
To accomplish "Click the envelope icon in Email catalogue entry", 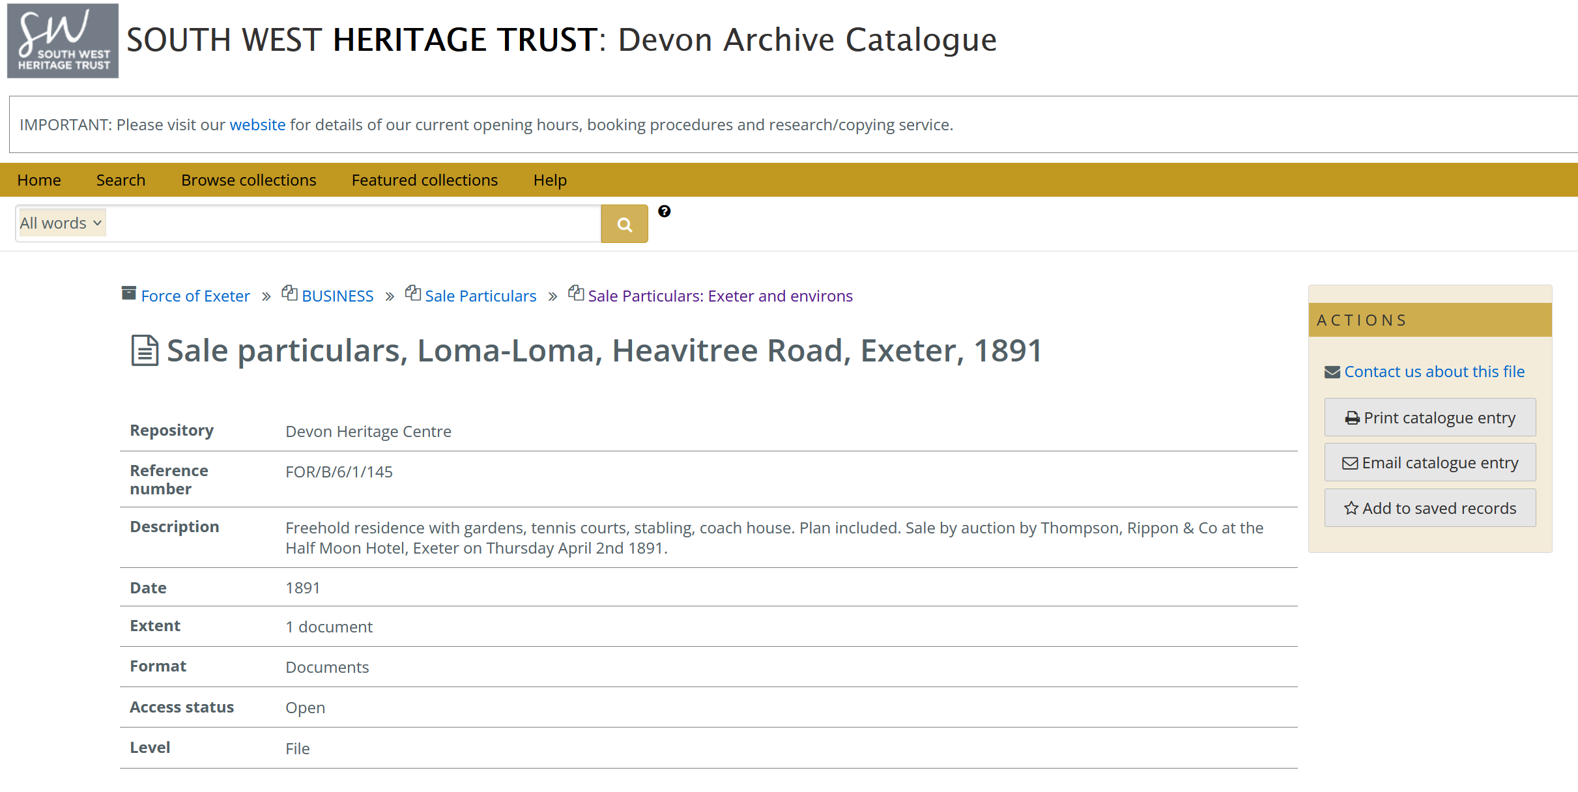I will pos(1350,463).
